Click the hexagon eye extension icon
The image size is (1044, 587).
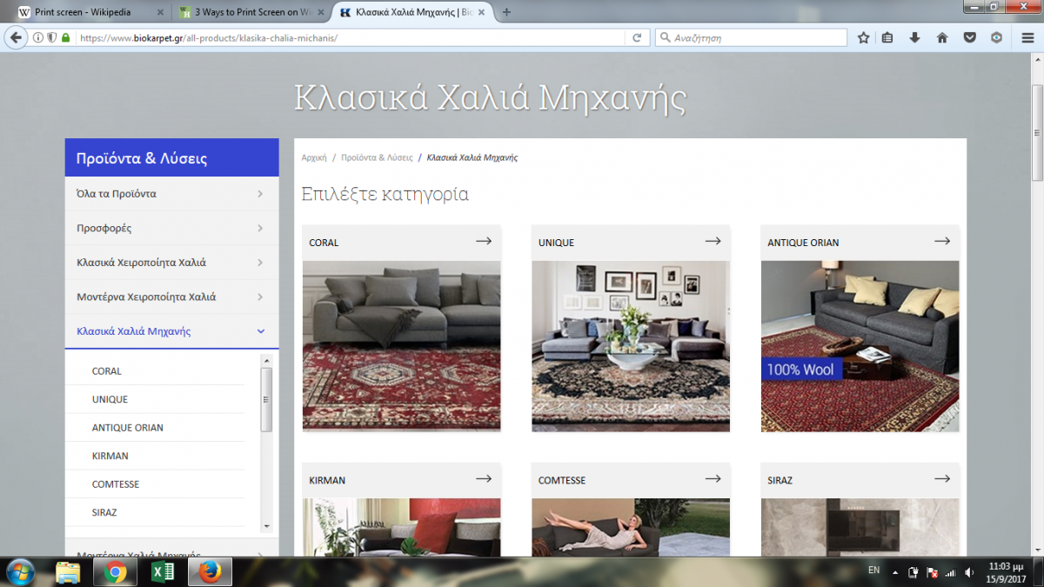click(x=997, y=38)
